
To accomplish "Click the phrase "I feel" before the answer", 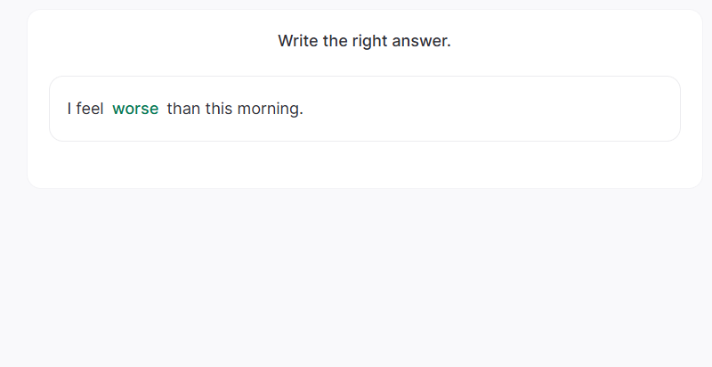I will [85, 109].
